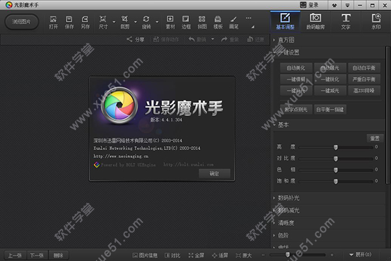Click the 确定 button in About dialog
Image resolution: width=391 pixels, height=261 pixels.
pos(214,174)
